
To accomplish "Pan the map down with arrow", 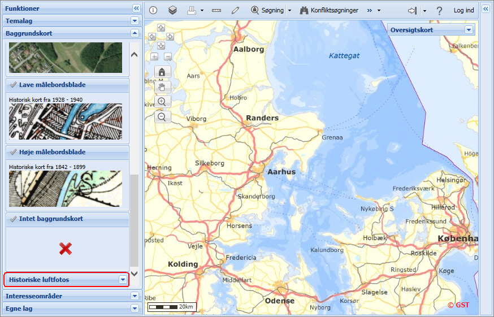I will 161,46.
